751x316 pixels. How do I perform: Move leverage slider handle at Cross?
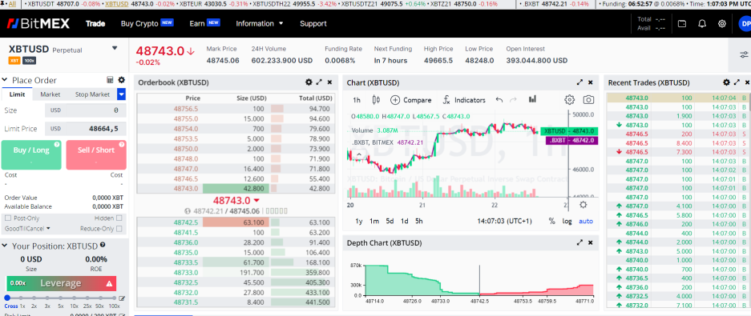(x=7, y=298)
